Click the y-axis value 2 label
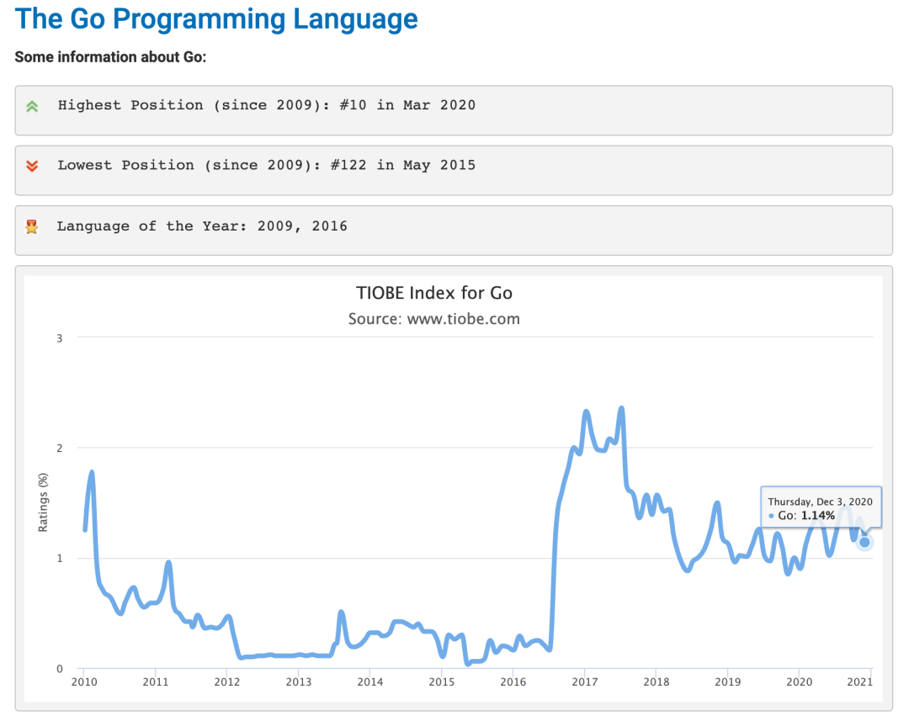The height and width of the screenshot is (722, 909). pos(59,448)
